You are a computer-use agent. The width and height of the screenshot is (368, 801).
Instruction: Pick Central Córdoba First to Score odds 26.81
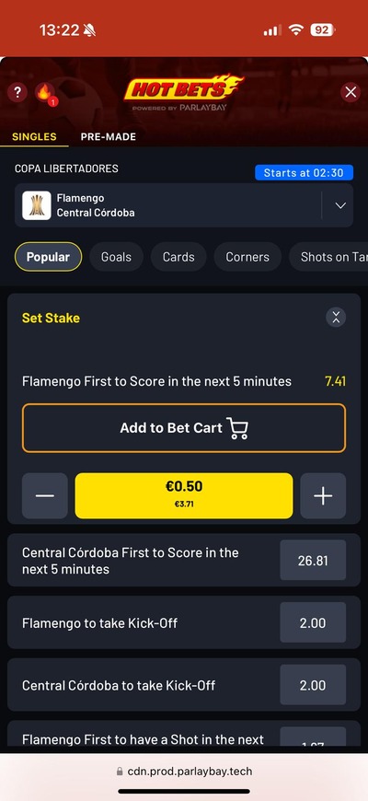click(313, 561)
